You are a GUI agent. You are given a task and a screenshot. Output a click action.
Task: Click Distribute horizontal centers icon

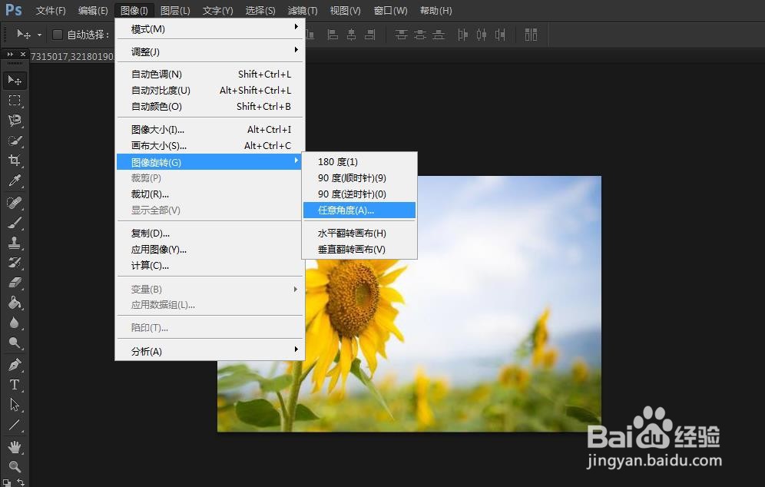coord(482,35)
